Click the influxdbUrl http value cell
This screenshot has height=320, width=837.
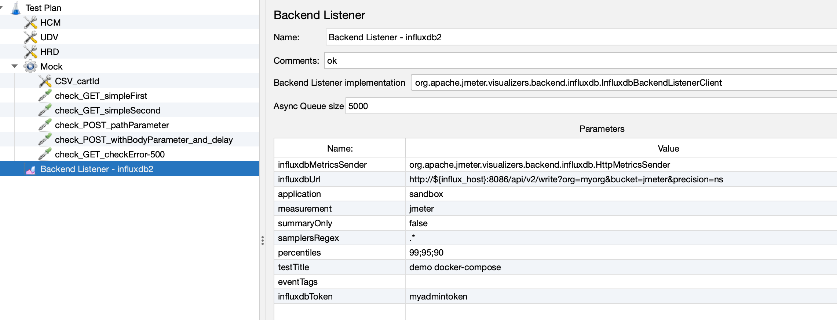tap(621, 179)
